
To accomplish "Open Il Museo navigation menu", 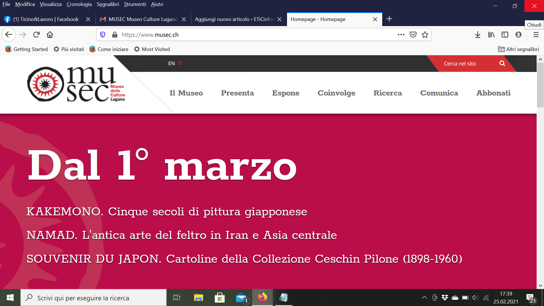I will pos(186,93).
